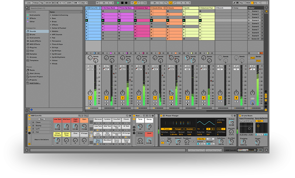
Task: Click the browser search field
Action: [54, 7]
